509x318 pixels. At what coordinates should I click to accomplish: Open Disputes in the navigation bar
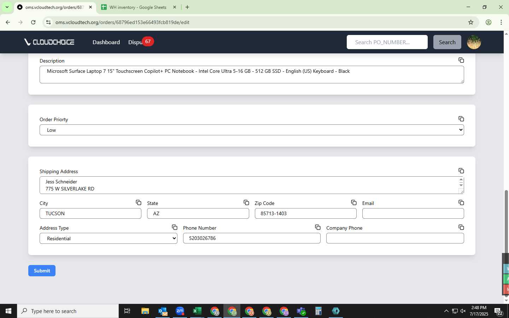point(135,42)
